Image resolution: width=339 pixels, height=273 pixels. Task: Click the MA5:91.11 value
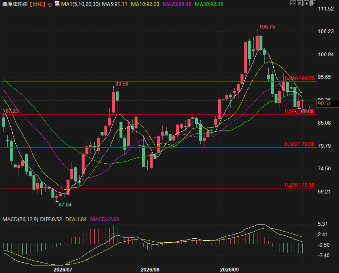pos(115,4)
